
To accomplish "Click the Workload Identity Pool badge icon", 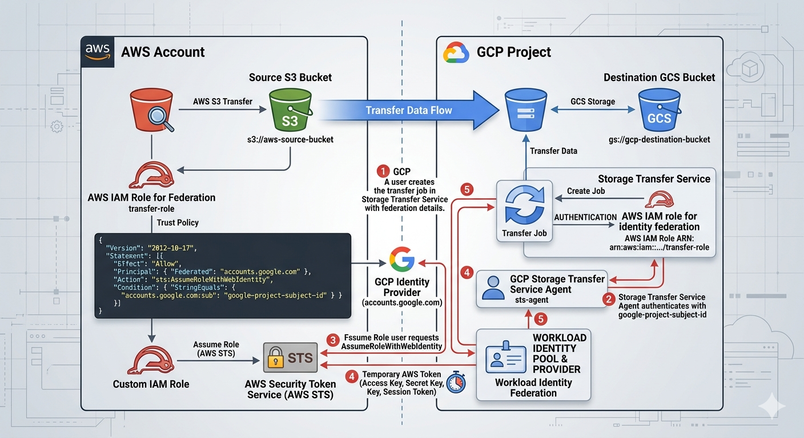I will tap(505, 356).
